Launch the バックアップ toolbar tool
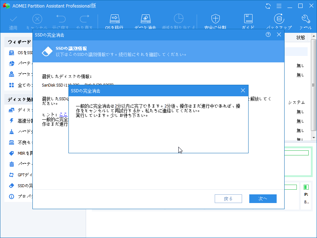This screenshot has height=238, width=317. (279, 22)
